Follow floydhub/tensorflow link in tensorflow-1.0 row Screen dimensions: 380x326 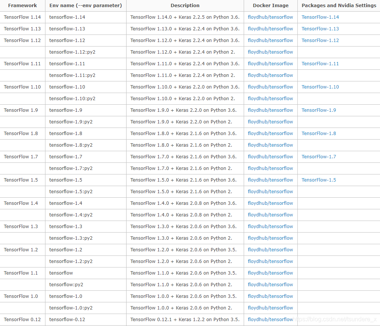(270, 296)
